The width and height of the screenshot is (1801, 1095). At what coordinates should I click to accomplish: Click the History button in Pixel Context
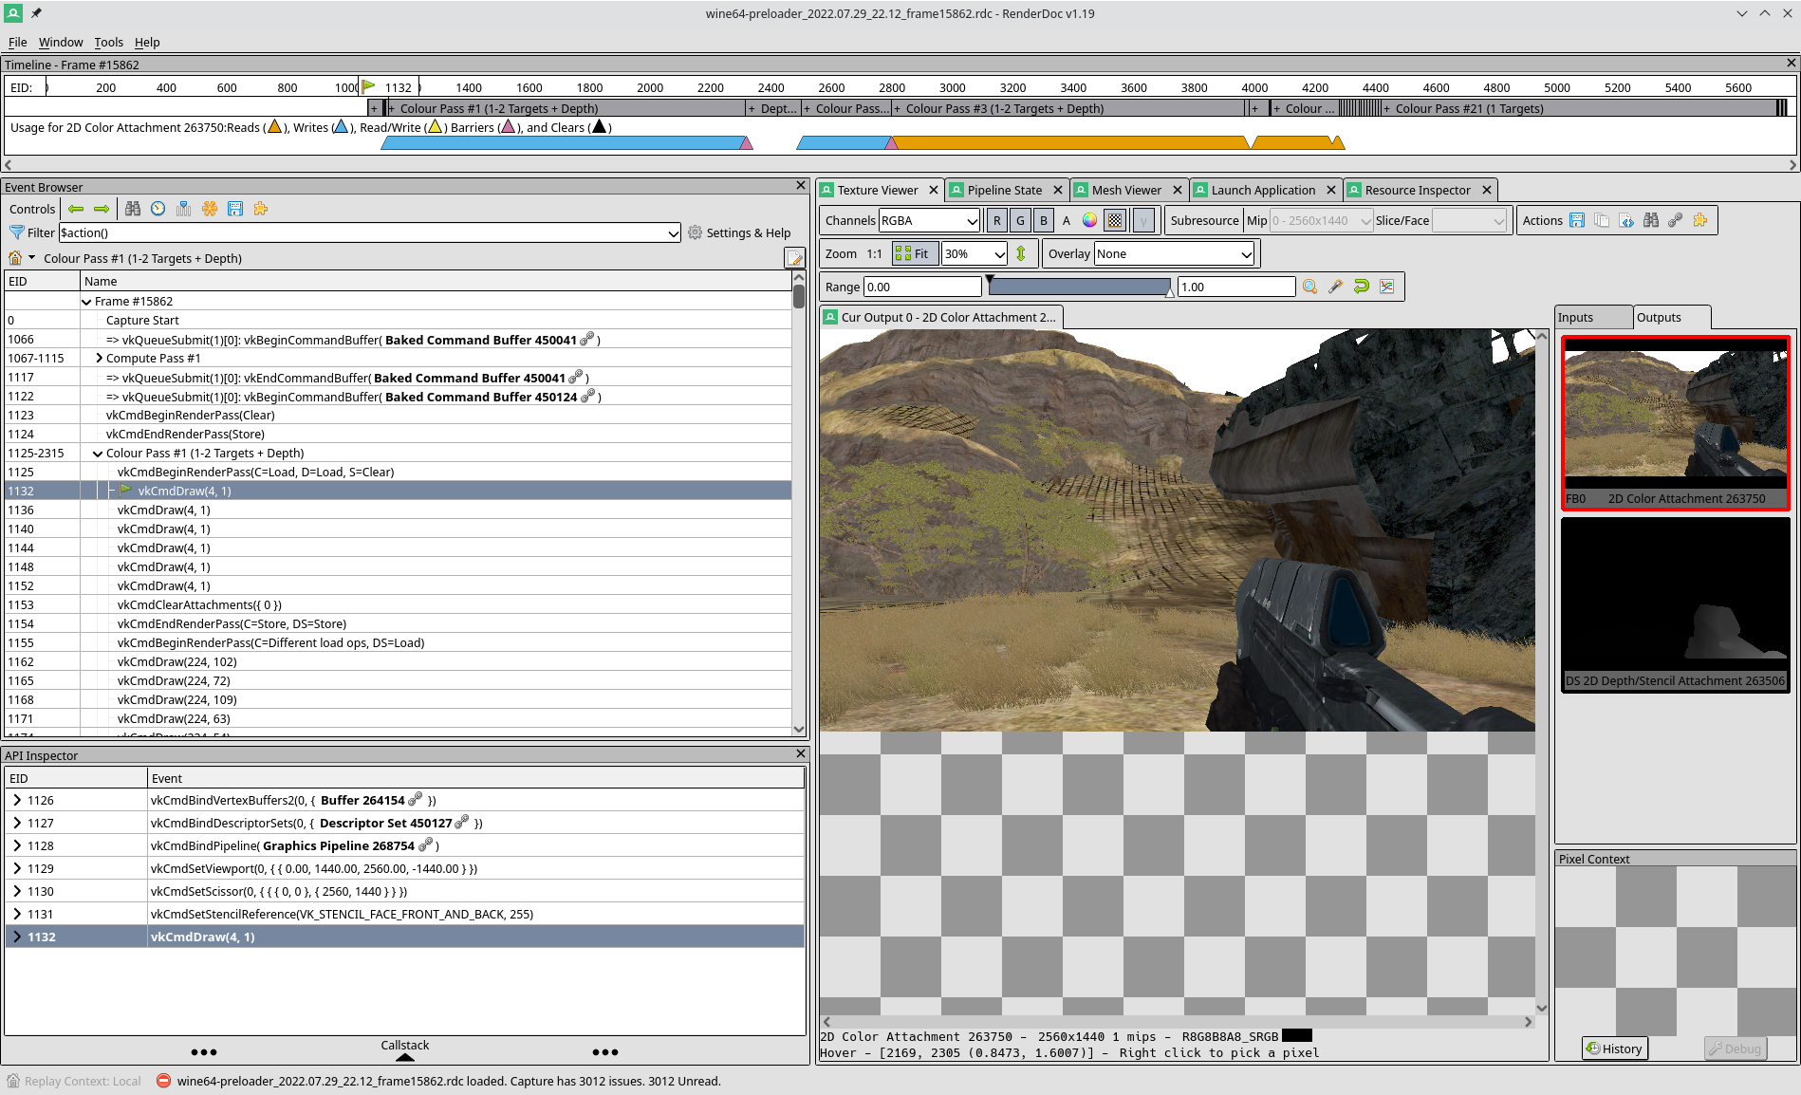click(1614, 1049)
